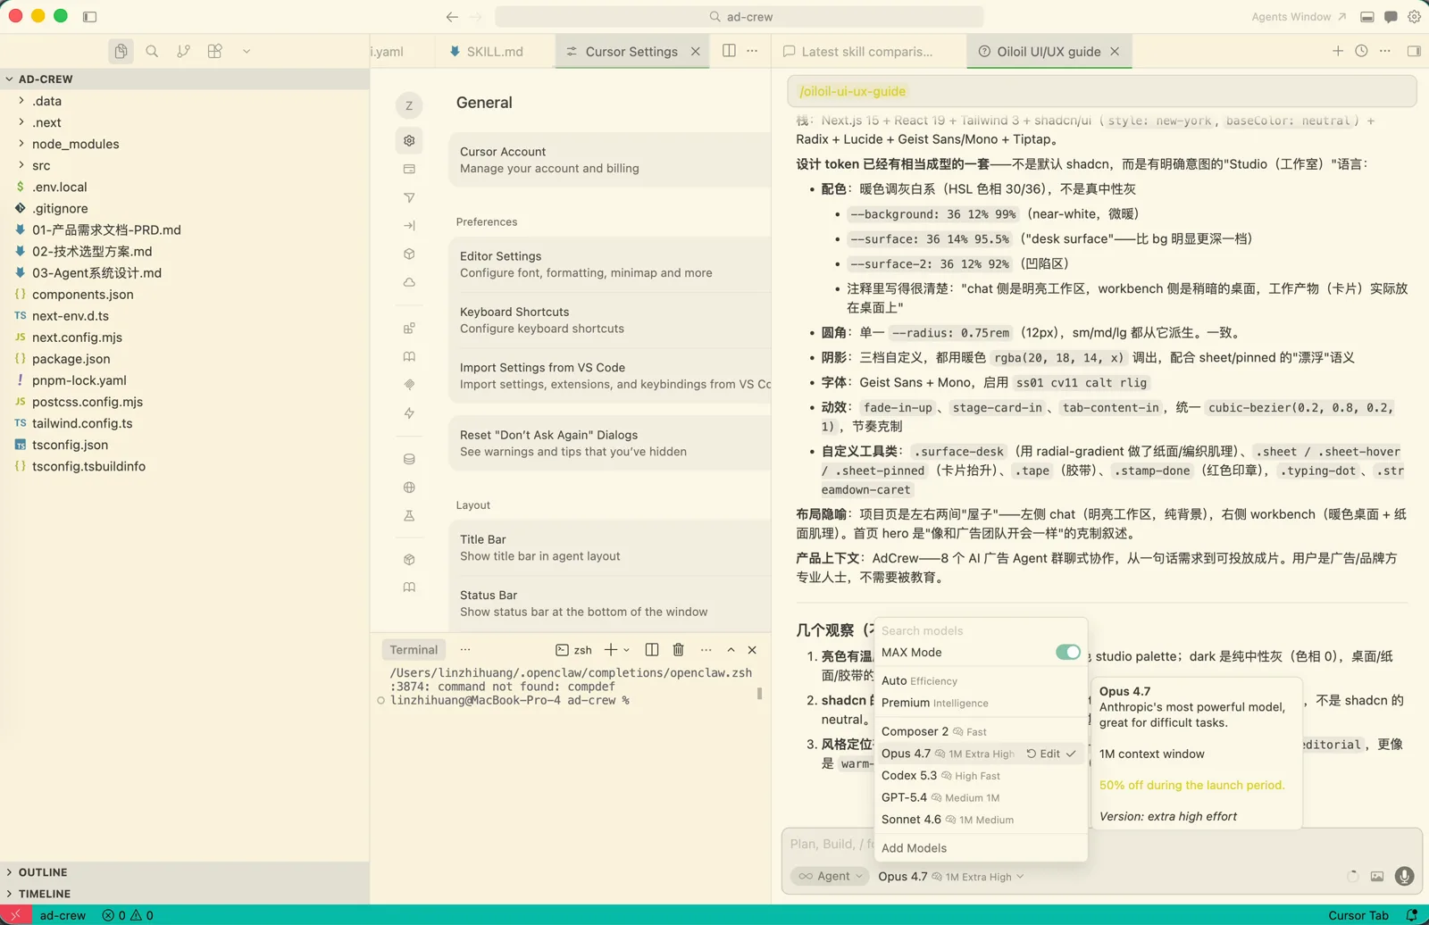Focus the Search models field
The image size is (1429, 925).
(980, 630)
